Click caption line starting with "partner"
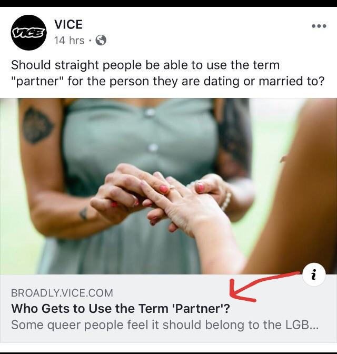 coord(167,81)
